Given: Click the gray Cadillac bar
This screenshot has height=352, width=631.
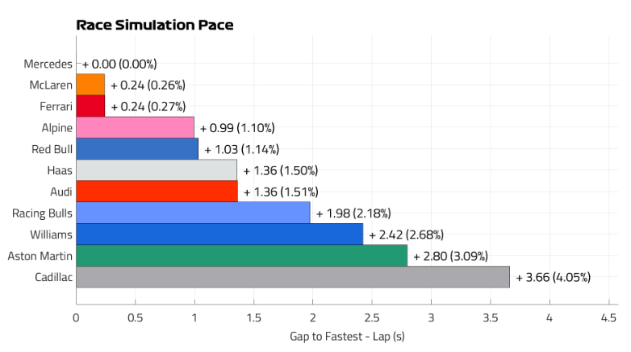Looking at the screenshot, I should 293,277.
